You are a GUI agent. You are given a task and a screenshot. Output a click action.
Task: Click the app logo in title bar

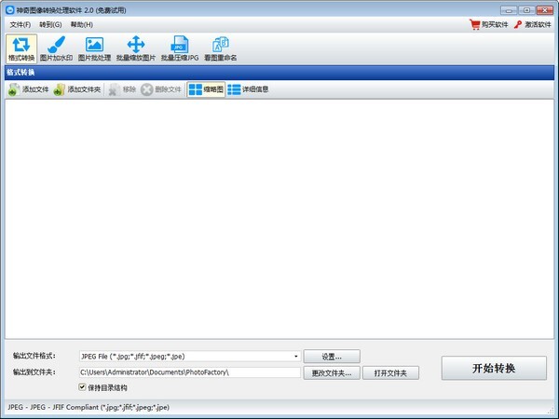click(x=10, y=10)
